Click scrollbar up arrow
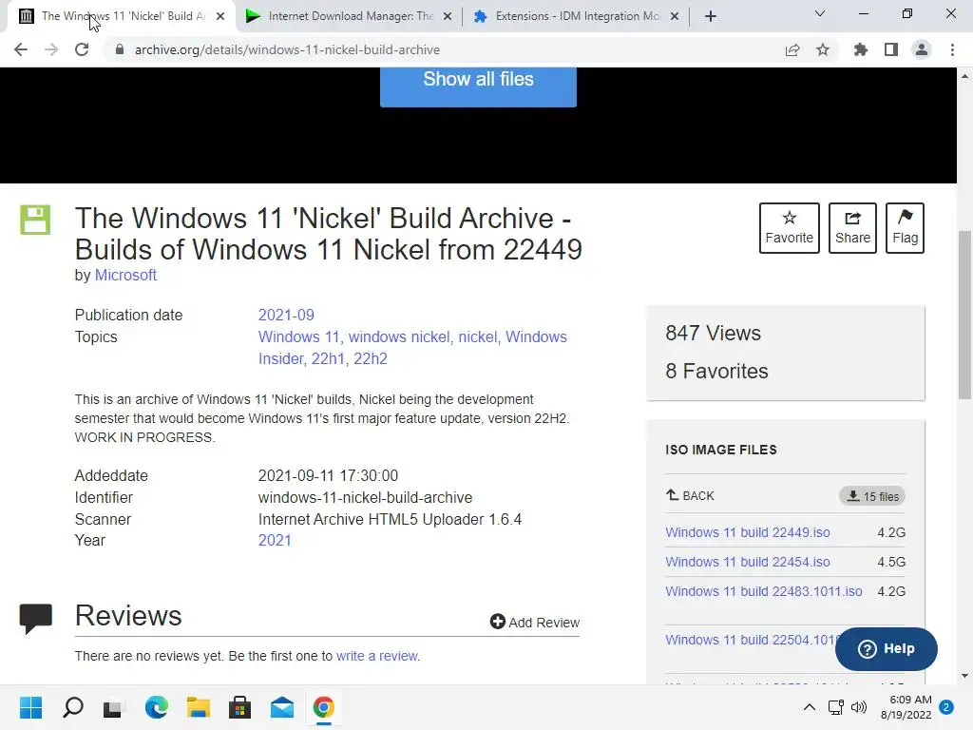 click(x=964, y=76)
